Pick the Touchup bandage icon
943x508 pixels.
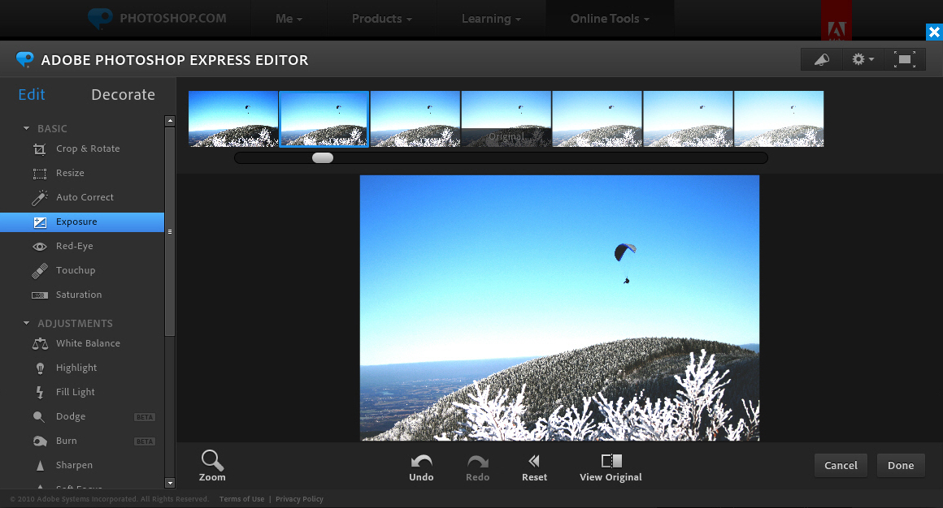[x=40, y=271]
